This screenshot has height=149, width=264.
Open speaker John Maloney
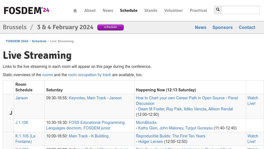click(x=171, y=128)
